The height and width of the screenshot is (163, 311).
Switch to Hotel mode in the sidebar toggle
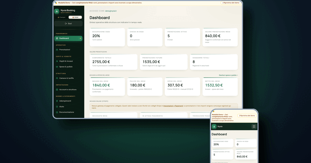(75, 17)
